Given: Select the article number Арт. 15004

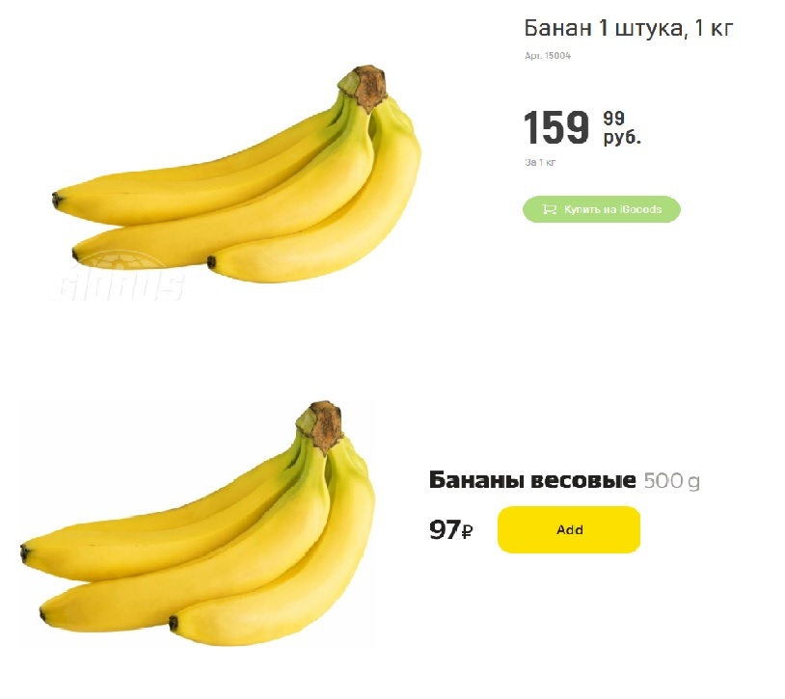Looking at the screenshot, I should click(x=548, y=56).
